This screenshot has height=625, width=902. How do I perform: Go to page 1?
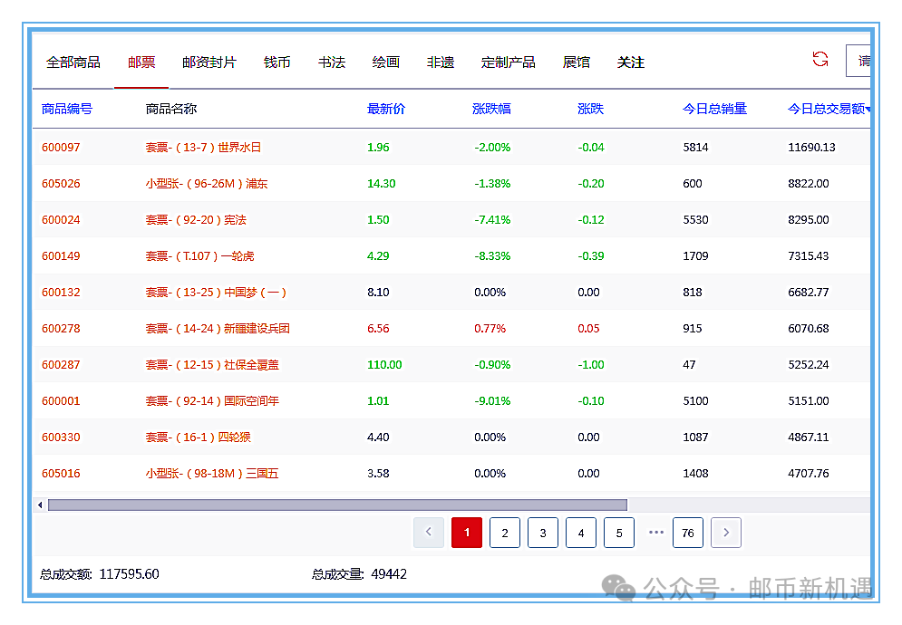click(467, 533)
